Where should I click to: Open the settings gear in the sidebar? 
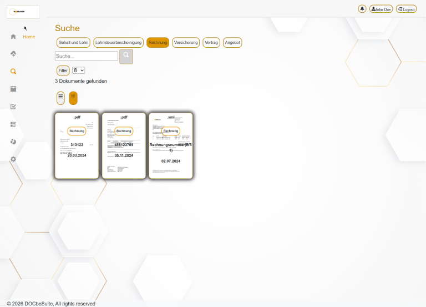(x=13, y=159)
